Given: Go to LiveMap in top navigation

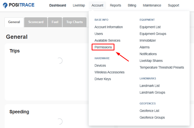Looking at the screenshot, I should coord(79,5).
